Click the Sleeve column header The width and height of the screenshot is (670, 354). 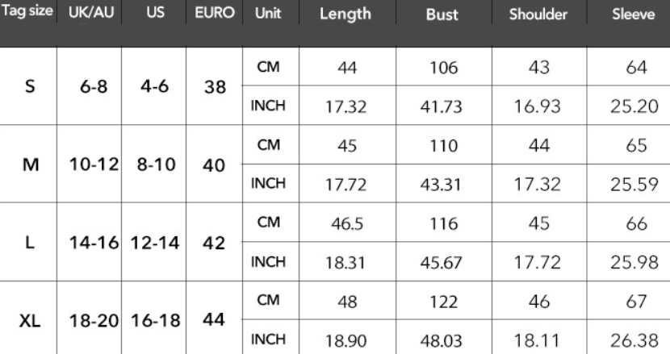[x=633, y=15]
